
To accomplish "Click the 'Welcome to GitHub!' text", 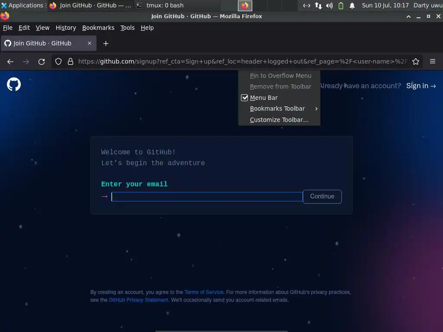I will point(138,152).
